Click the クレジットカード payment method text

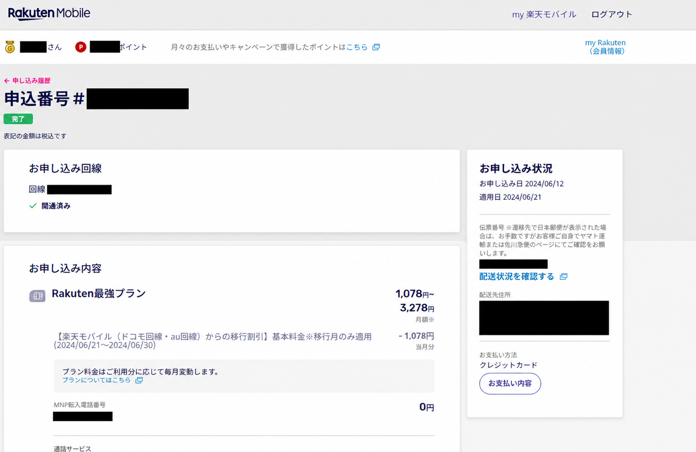[509, 365]
